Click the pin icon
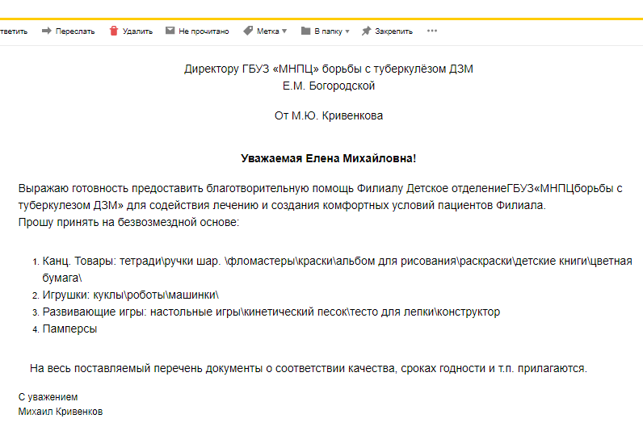 click(x=366, y=31)
